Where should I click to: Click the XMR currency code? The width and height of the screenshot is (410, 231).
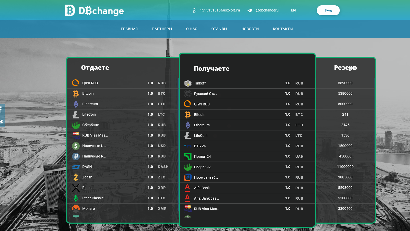point(162,209)
